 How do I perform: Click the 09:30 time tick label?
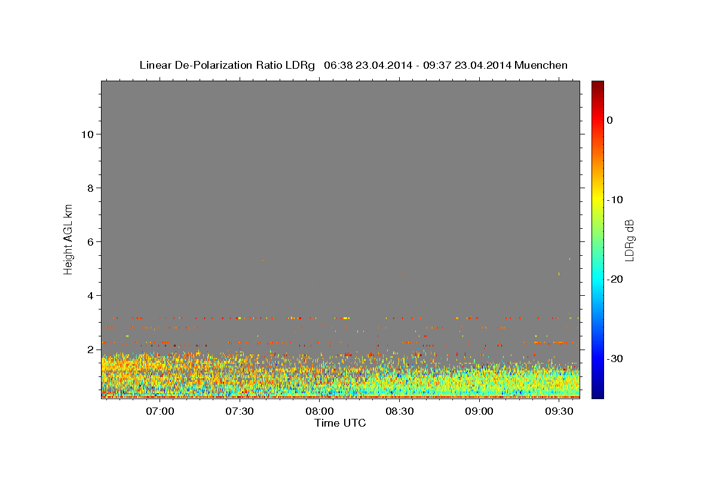click(x=559, y=411)
